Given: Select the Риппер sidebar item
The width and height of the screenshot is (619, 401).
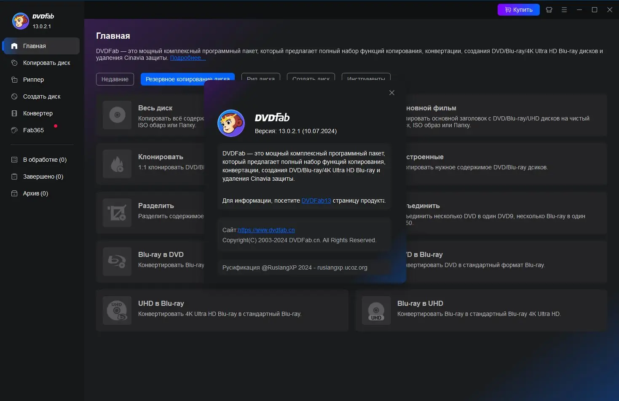Looking at the screenshot, I should pos(41,80).
